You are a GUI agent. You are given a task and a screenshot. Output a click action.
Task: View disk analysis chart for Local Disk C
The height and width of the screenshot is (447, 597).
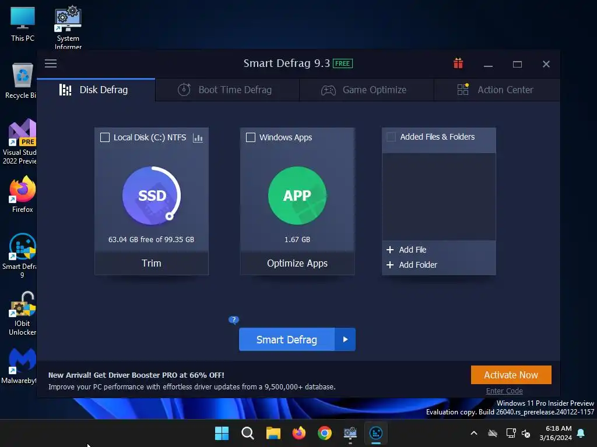(x=198, y=137)
